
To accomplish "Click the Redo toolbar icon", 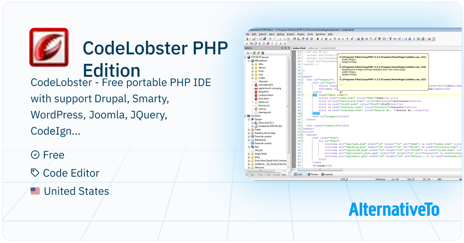I will [275, 39].
